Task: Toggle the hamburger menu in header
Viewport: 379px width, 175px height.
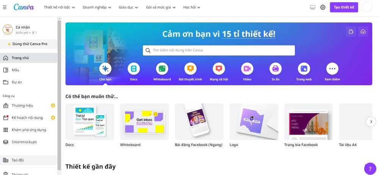Action: click(x=5, y=7)
